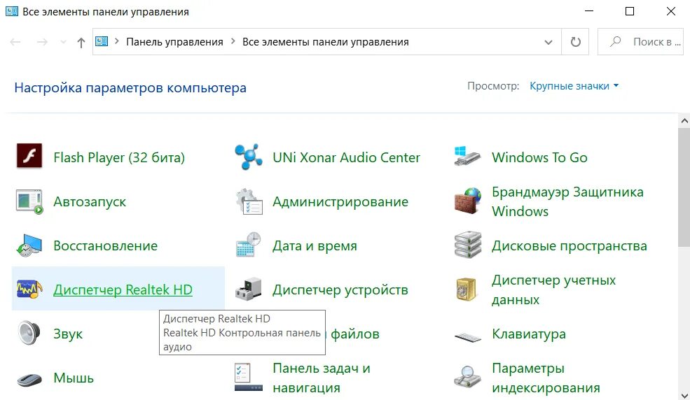Image resolution: width=690 pixels, height=400 pixels.
Task: Click the Диспетчер учетных данных safe icon
Action: 467,290
